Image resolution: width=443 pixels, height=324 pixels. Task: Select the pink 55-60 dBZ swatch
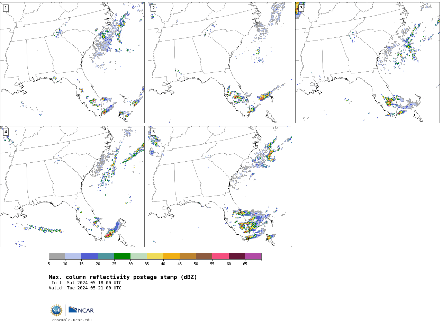[x=220, y=256]
